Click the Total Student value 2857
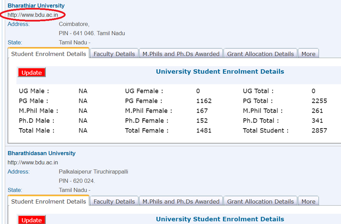The image size is (341, 224). click(x=319, y=130)
